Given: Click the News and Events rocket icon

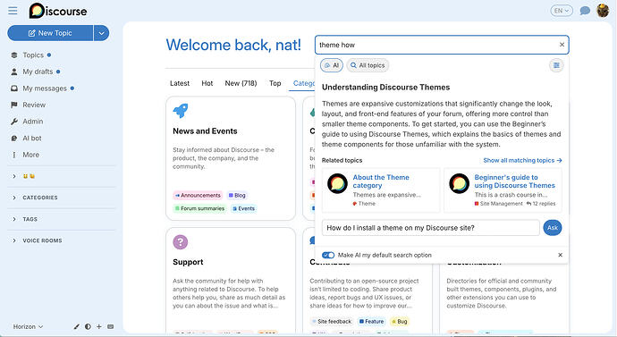Looking at the screenshot, I should [181, 111].
